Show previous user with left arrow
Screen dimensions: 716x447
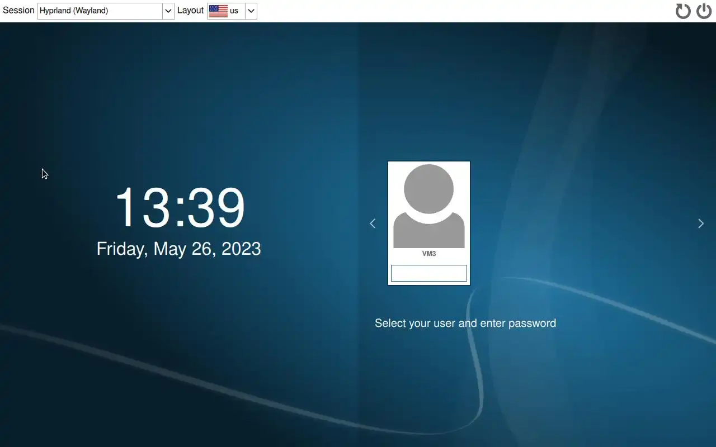coord(373,223)
